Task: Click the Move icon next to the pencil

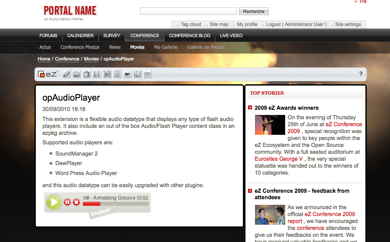Action: coord(76,74)
